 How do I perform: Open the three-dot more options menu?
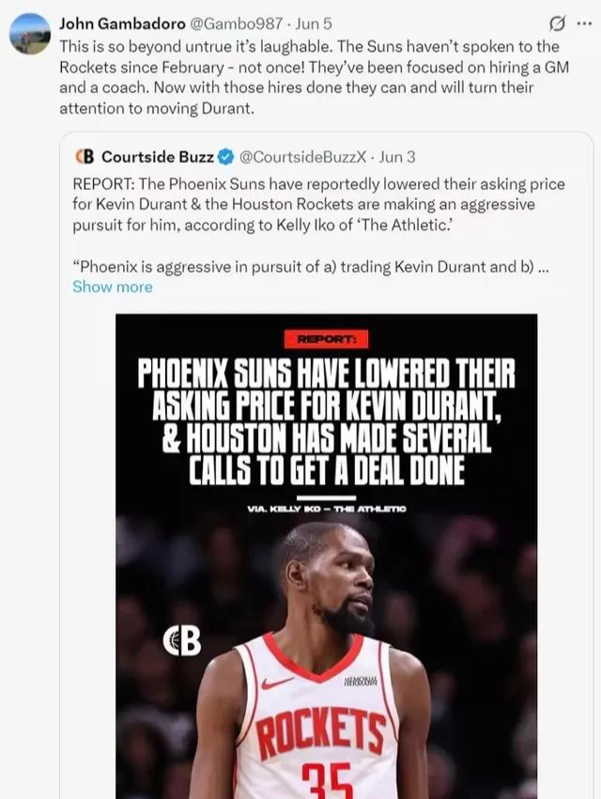[584, 23]
